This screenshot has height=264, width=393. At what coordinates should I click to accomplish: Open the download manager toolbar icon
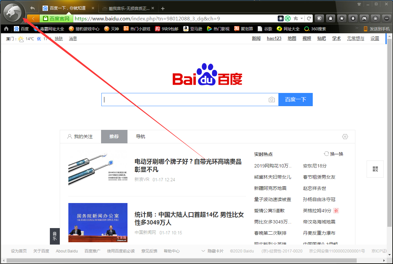tap(353, 18)
